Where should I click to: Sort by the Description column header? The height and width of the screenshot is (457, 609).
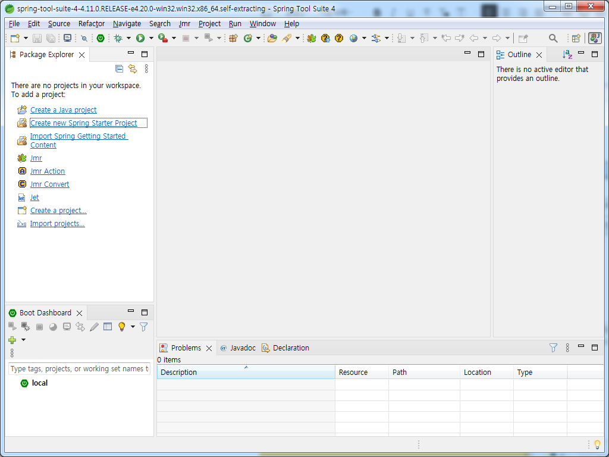click(246, 373)
